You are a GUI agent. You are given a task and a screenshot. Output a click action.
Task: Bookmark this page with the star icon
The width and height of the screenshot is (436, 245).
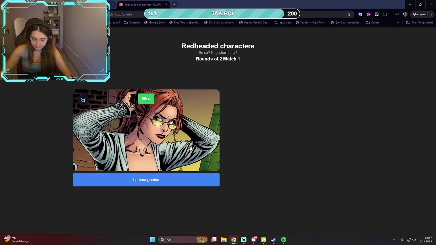[349, 14]
